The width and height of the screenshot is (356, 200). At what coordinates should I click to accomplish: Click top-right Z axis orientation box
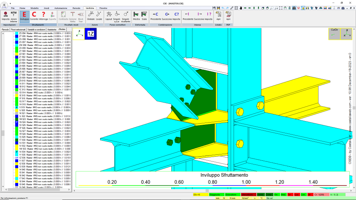tap(346, 34)
